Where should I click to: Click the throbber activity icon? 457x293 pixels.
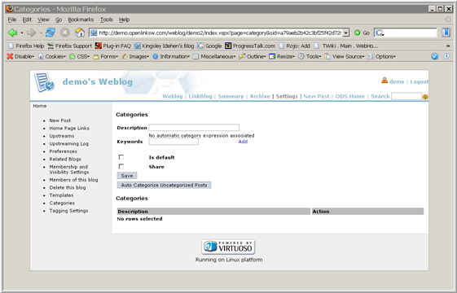pyautogui.click(x=448, y=20)
